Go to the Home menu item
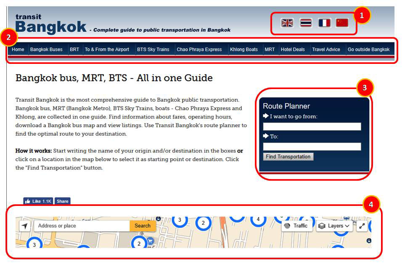 [18, 50]
